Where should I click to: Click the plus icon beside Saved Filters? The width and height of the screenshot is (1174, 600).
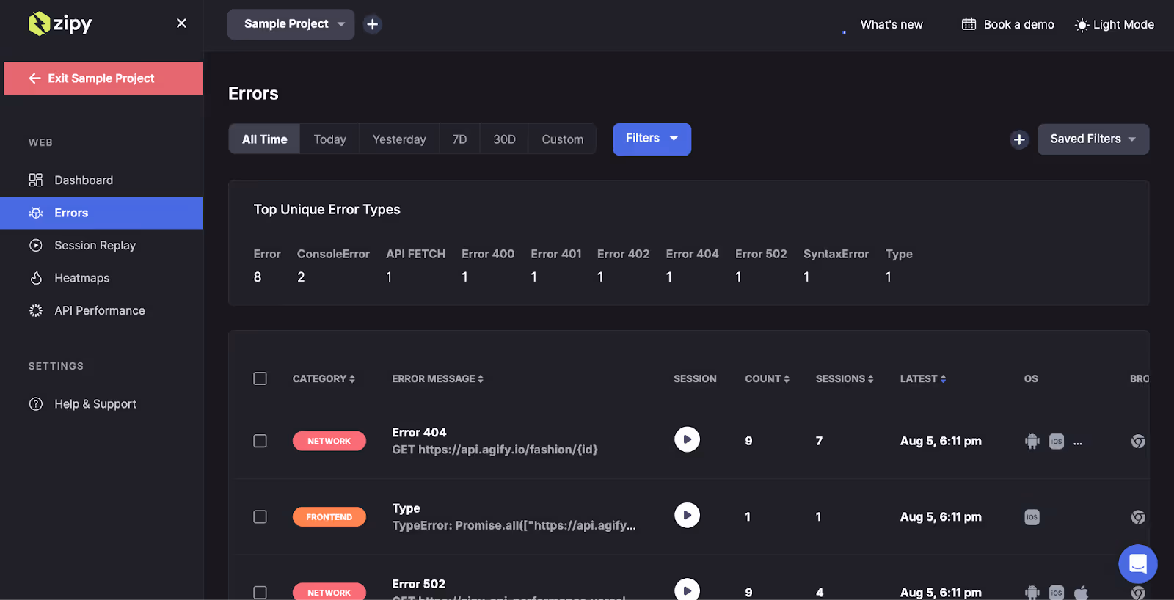coord(1019,139)
